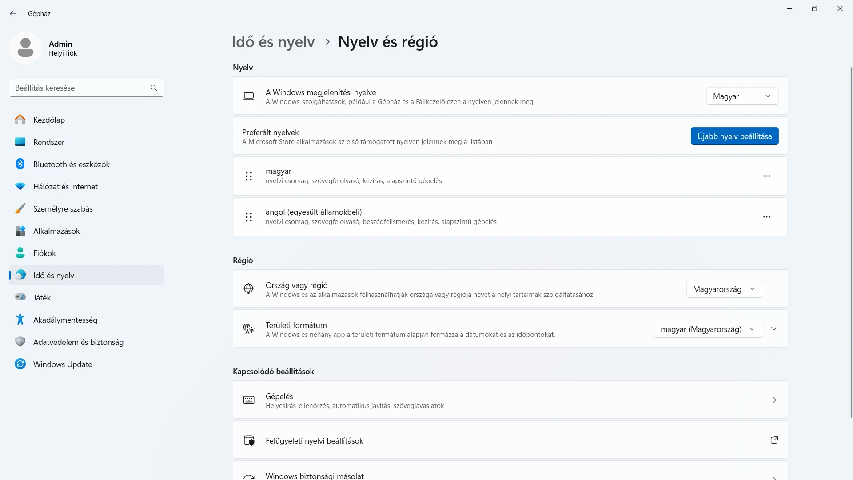Image resolution: width=853 pixels, height=480 pixels.
Task: Click the external link icon for Felügyeleti nyelvi beállítások
Action: [x=774, y=440]
